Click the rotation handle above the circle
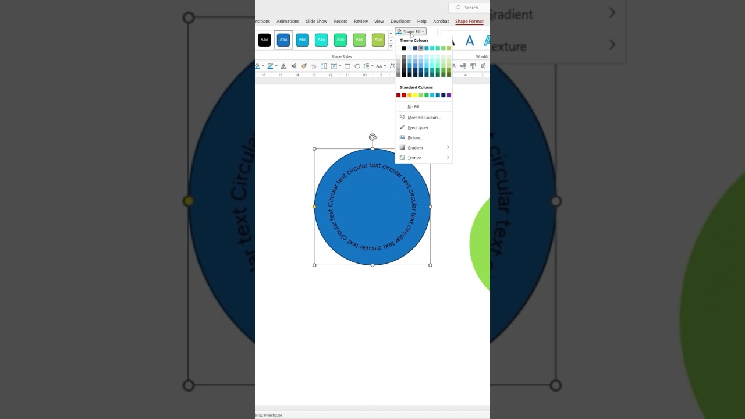 (373, 137)
